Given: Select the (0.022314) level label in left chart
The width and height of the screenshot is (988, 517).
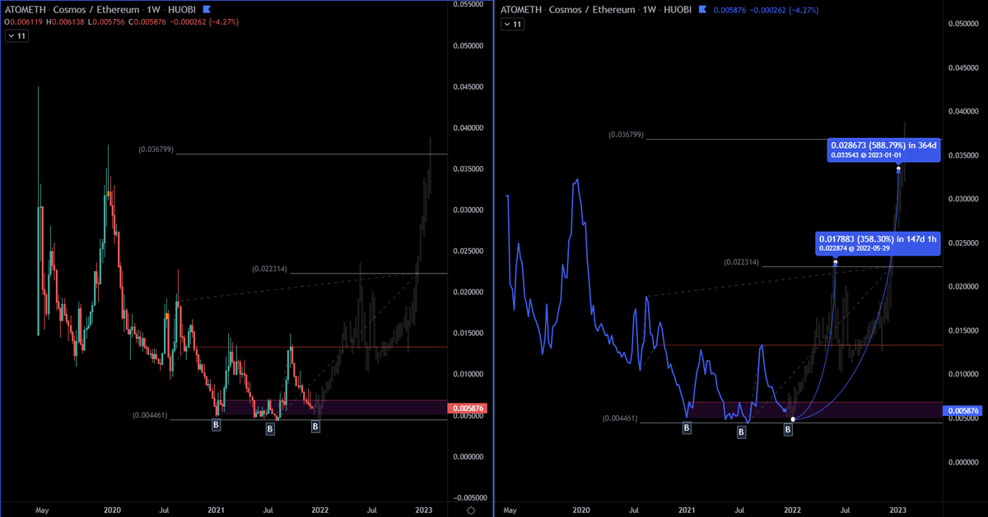Looking at the screenshot, I should 270,269.
